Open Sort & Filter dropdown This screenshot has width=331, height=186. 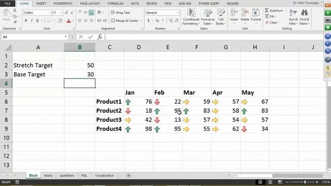[293, 17]
